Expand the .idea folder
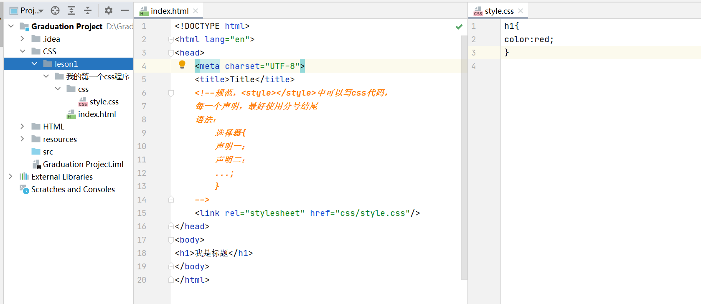701x304 pixels. [23, 39]
